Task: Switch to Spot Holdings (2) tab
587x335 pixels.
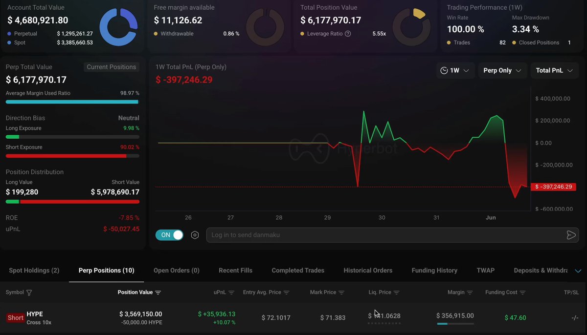Action: coord(34,271)
